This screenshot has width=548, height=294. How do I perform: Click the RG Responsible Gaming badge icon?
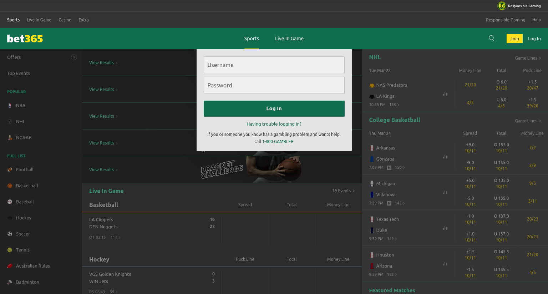[x=502, y=6]
